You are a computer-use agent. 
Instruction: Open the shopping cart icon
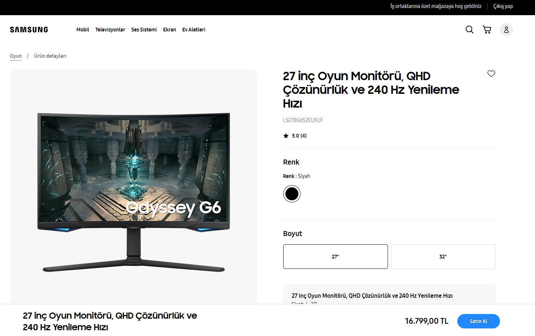(x=487, y=30)
